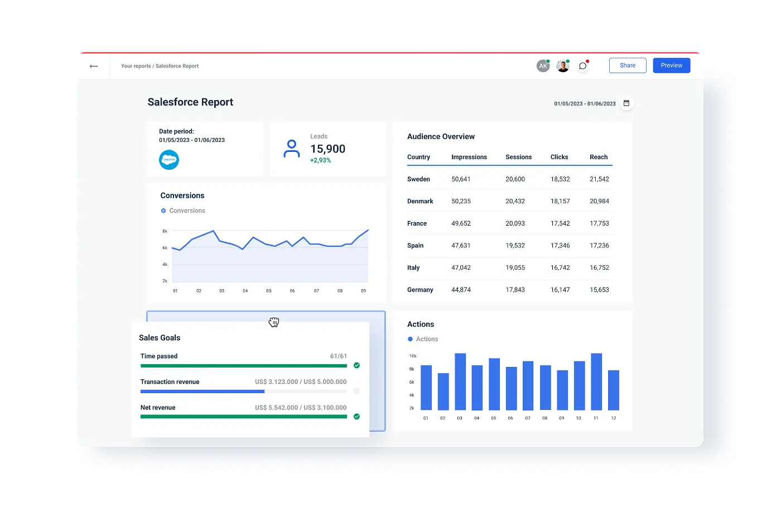Click the +2,93% leads change
781x506 pixels.
pos(320,160)
